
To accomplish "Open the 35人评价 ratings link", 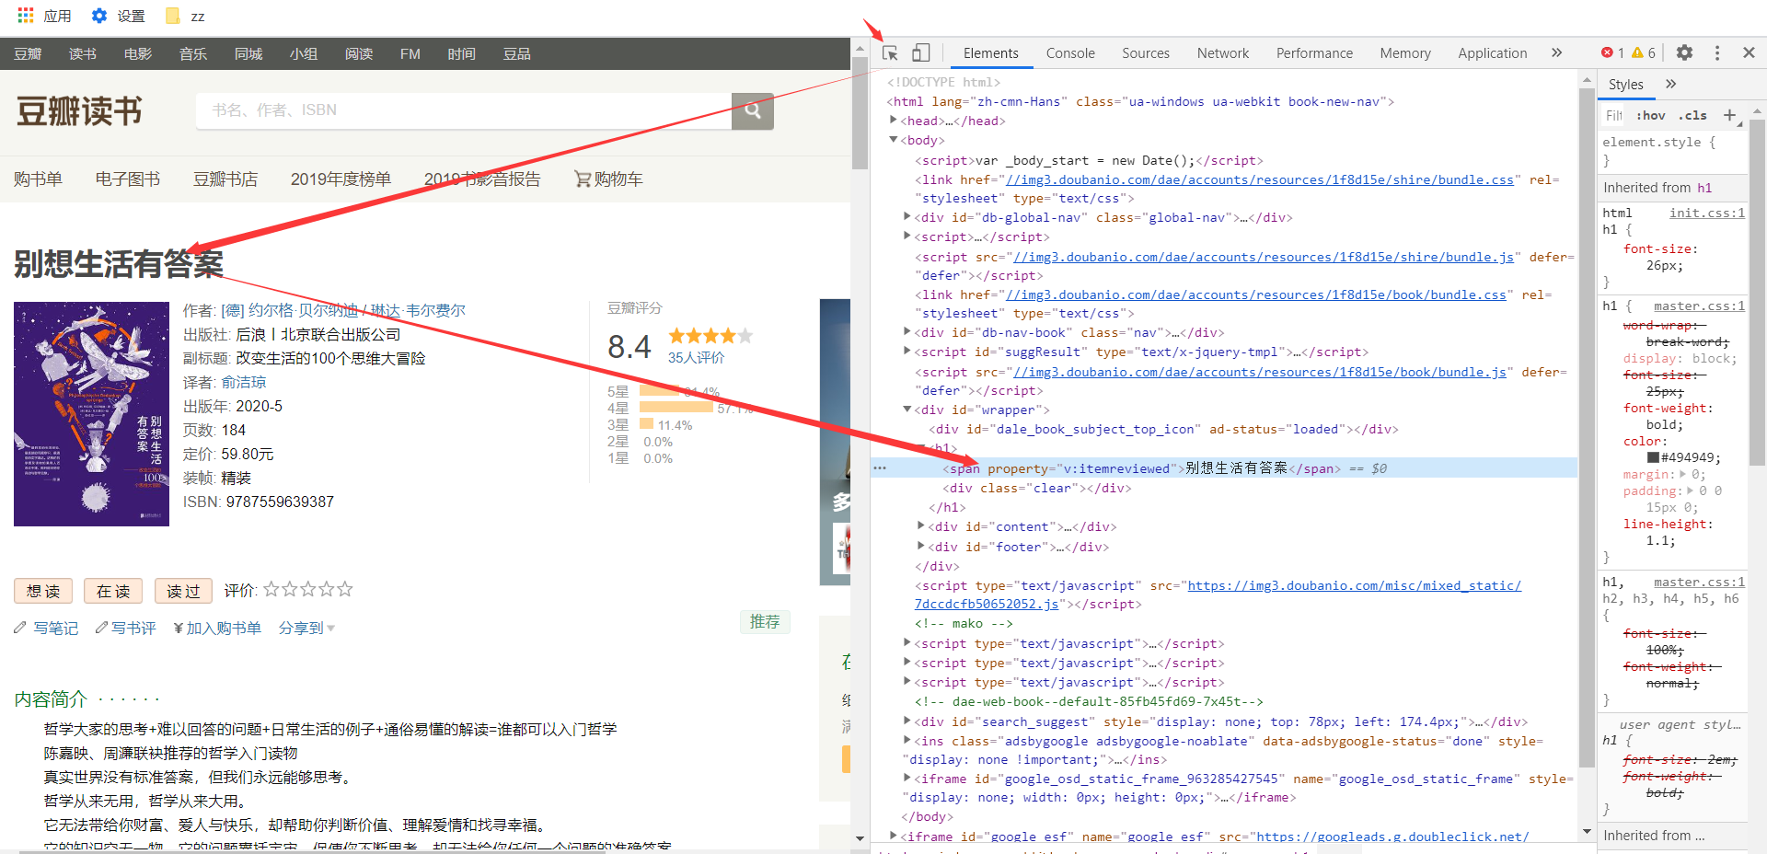I will (x=696, y=357).
